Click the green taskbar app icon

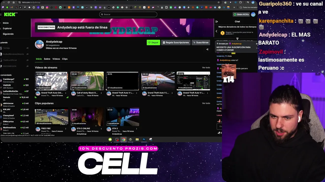click(x=110, y=139)
